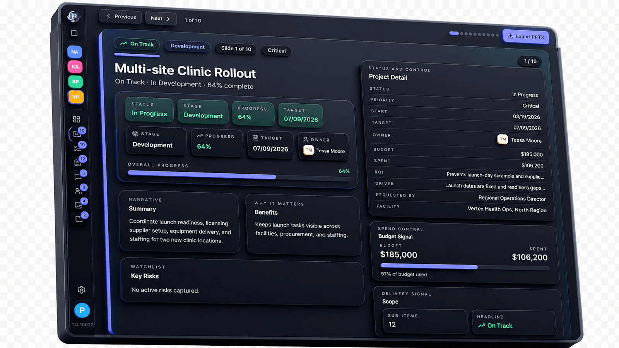Click the TM avatar in the Owner card
Image resolution: width=619 pixels, height=348 pixels.
tap(309, 150)
